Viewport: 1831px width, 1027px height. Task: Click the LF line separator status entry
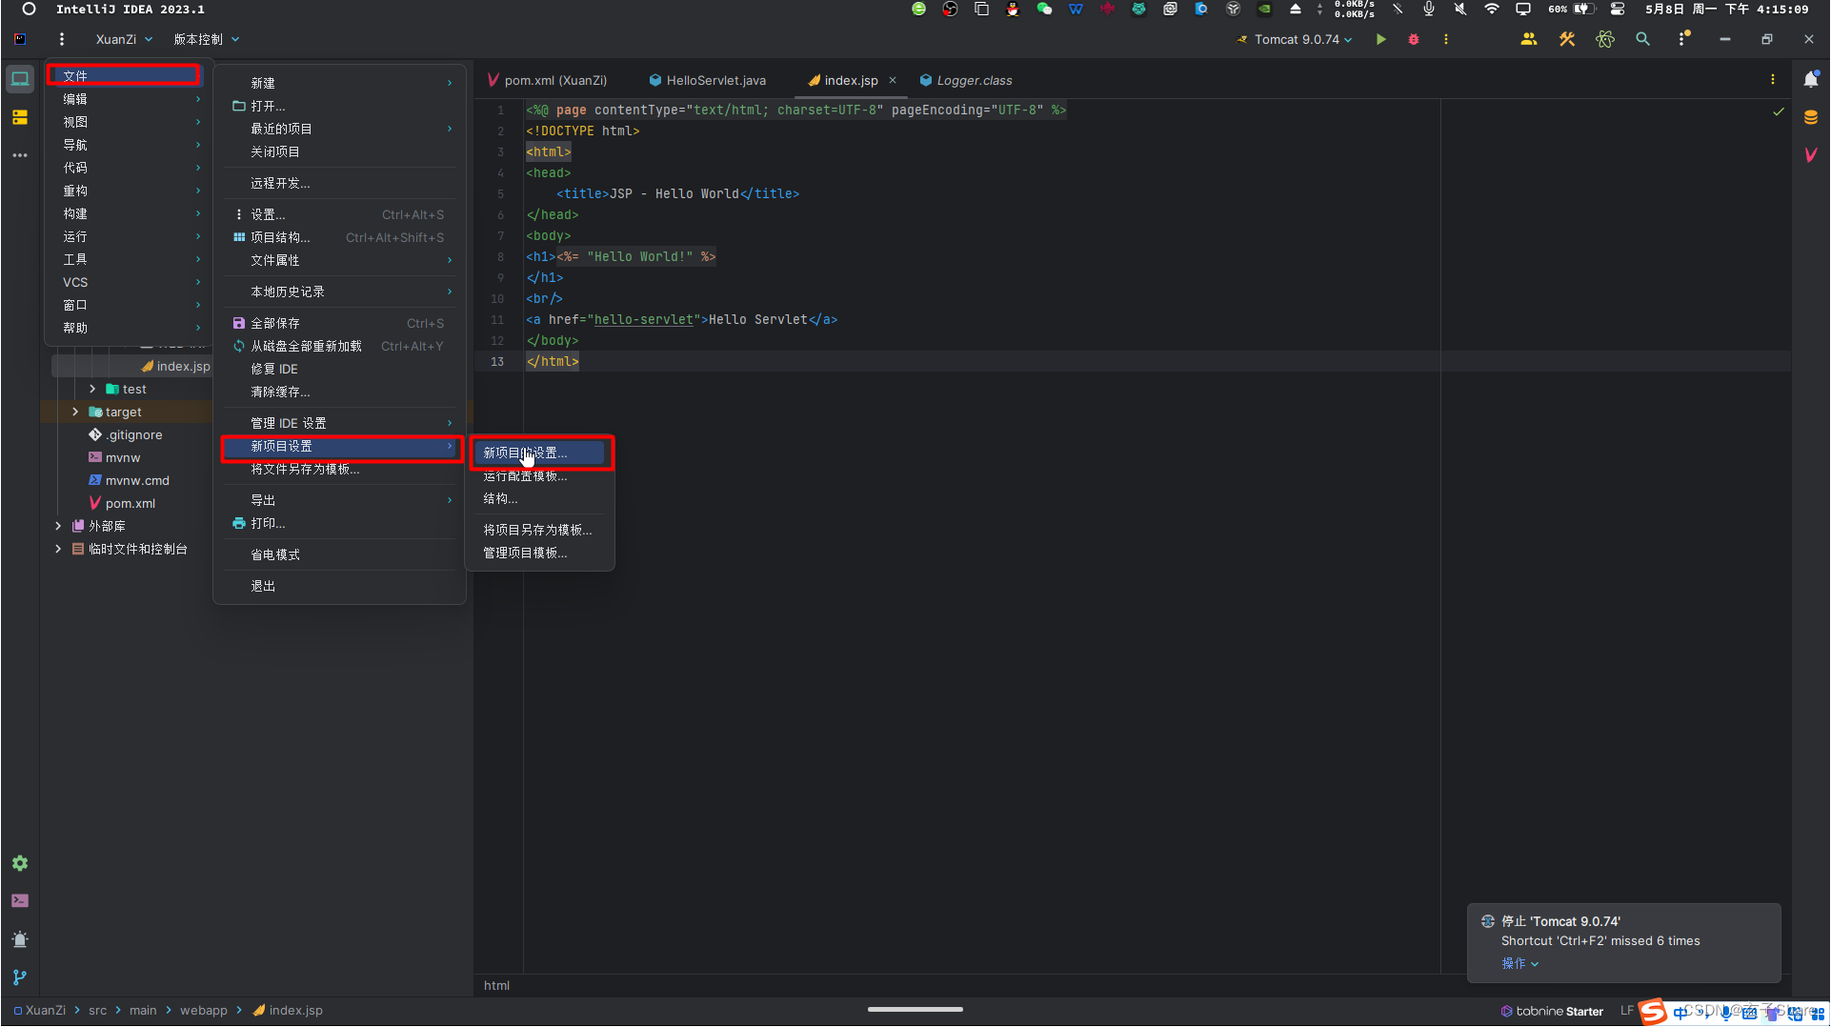tap(1626, 1011)
